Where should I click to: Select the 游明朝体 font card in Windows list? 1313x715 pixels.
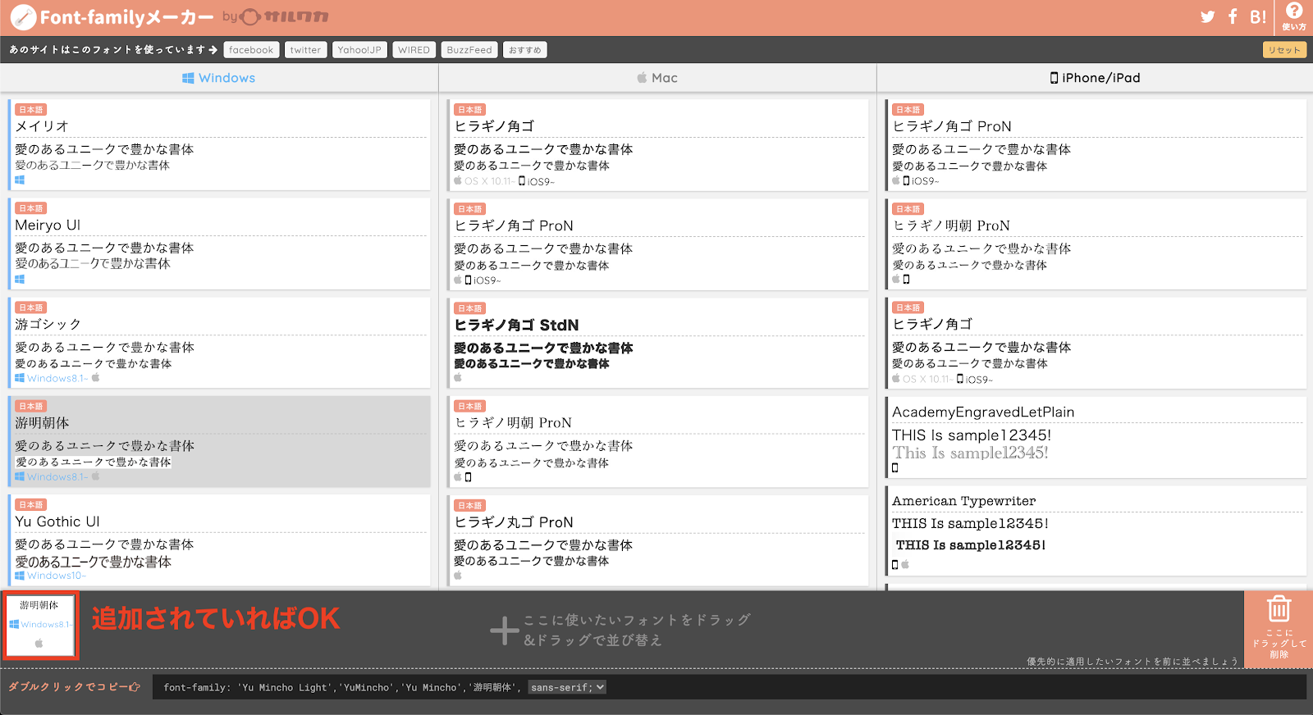220,441
